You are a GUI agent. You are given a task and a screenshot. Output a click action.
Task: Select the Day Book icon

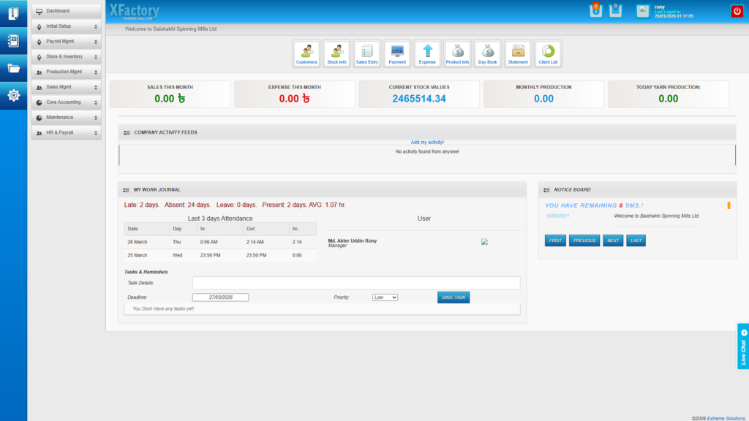(487, 53)
